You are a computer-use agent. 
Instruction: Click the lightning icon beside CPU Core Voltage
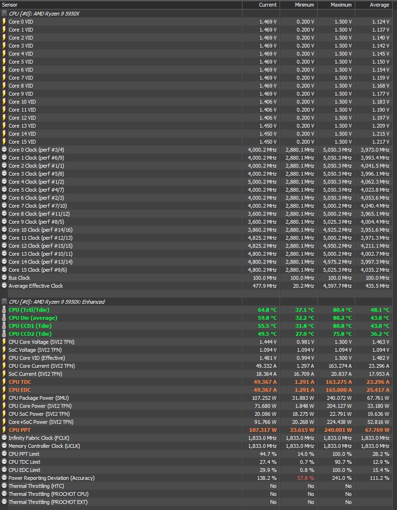coord(4,342)
